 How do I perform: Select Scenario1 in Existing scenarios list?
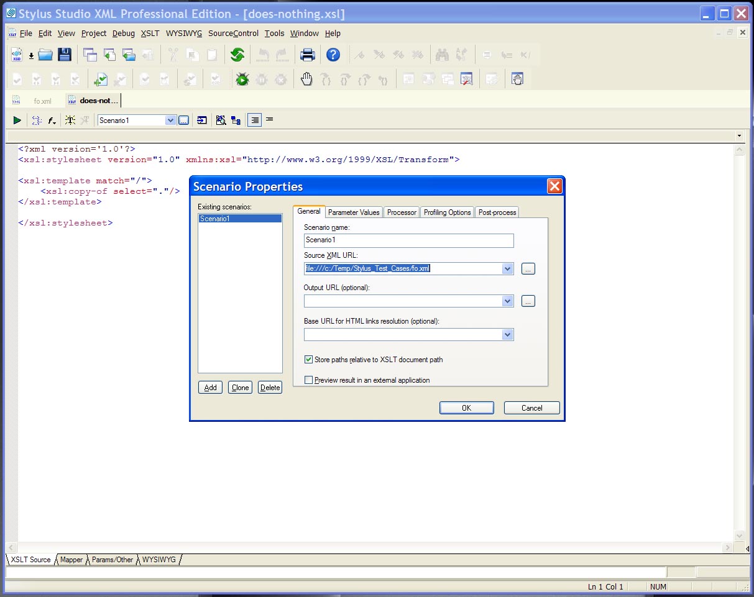(239, 219)
